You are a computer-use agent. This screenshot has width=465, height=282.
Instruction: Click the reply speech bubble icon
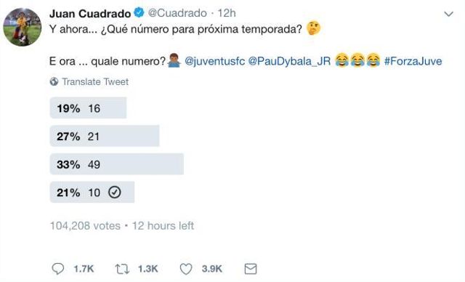tap(58, 269)
